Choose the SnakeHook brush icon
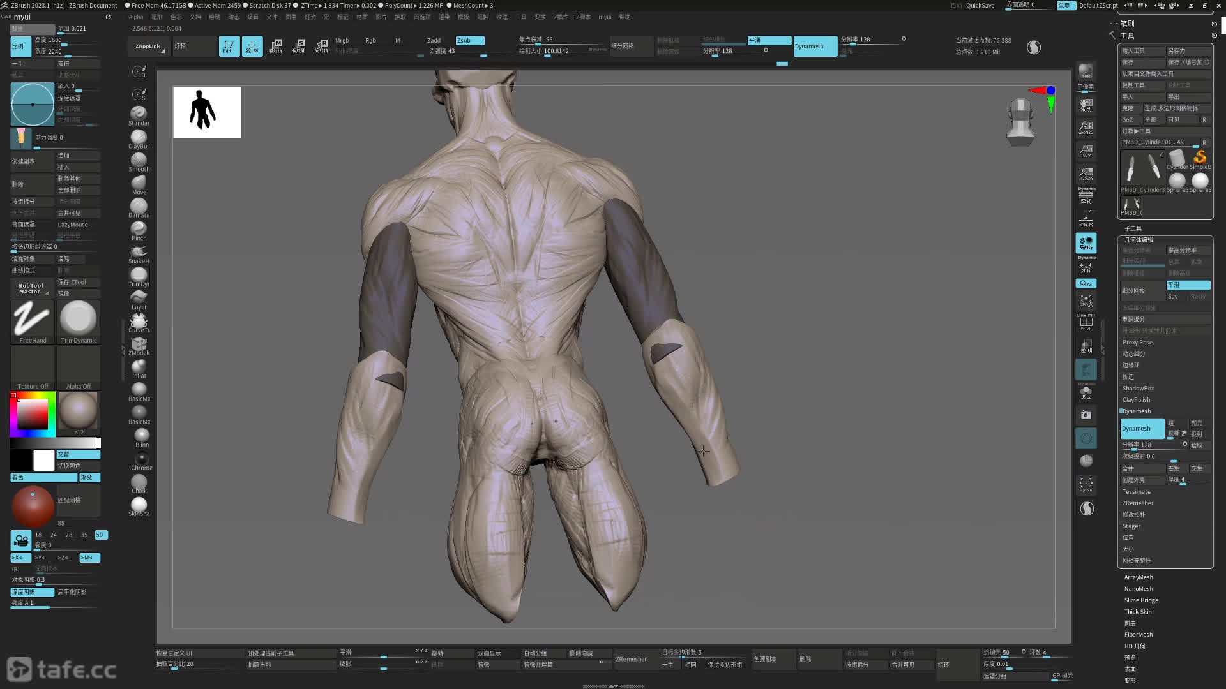 click(139, 253)
